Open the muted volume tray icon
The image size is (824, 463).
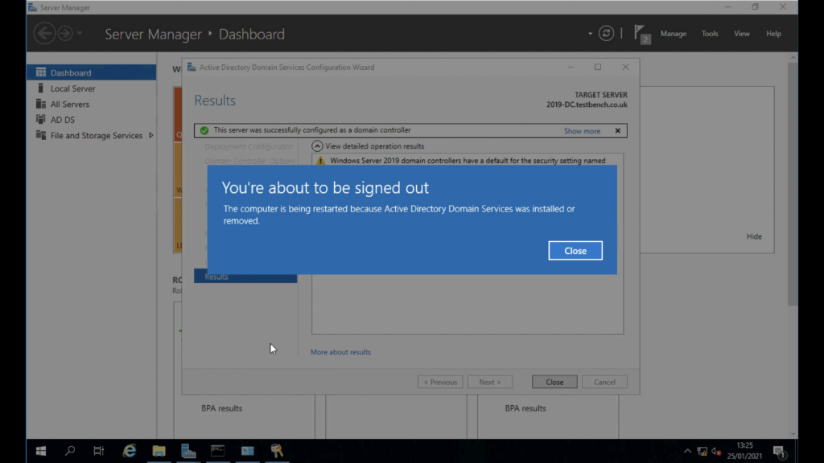tap(716, 452)
